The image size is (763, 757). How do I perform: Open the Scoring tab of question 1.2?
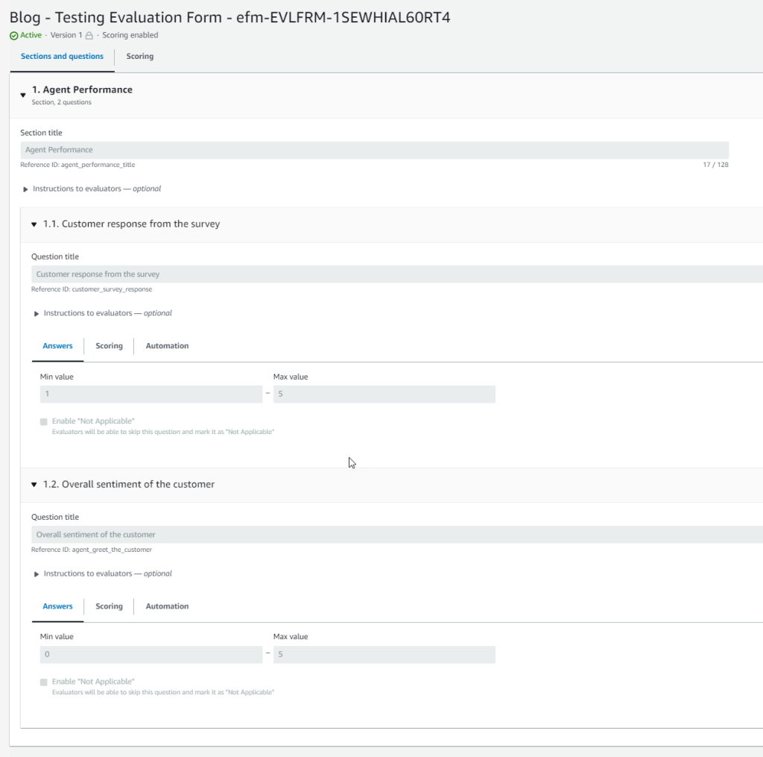109,606
